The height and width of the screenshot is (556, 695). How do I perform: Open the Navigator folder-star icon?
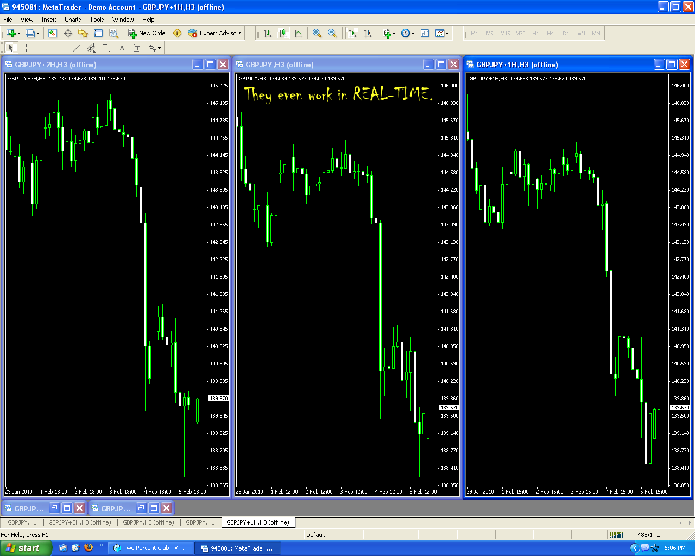point(83,33)
